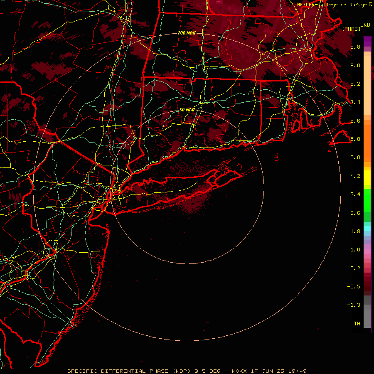This screenshot has height=374, width=374.
Task: Click the 1.0 value on the color scale
Action: [x=355, y=250]
